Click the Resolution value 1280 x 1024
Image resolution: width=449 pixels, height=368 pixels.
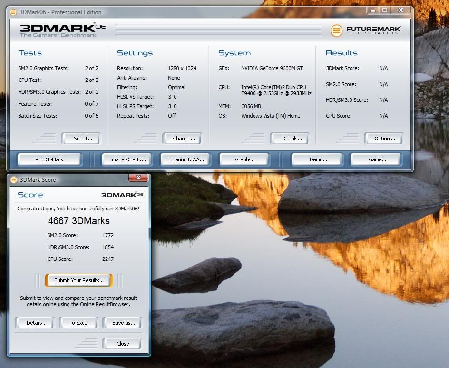click(182, 68)
